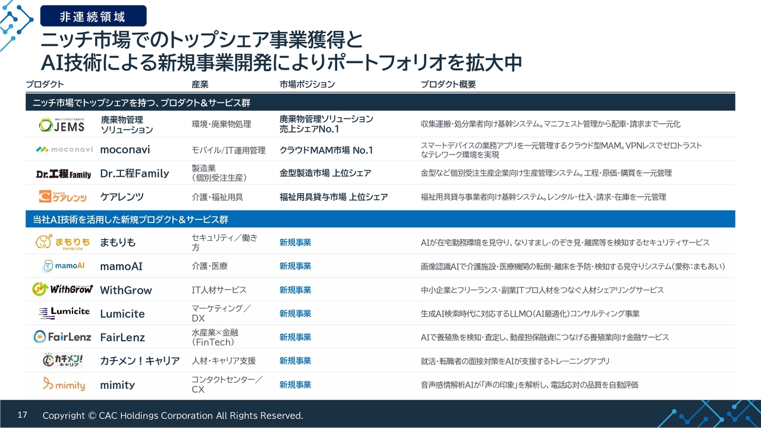This screenshot has width=761, height=428.
Task: Click the mamoAI logo
Action: tap(64, 266)
